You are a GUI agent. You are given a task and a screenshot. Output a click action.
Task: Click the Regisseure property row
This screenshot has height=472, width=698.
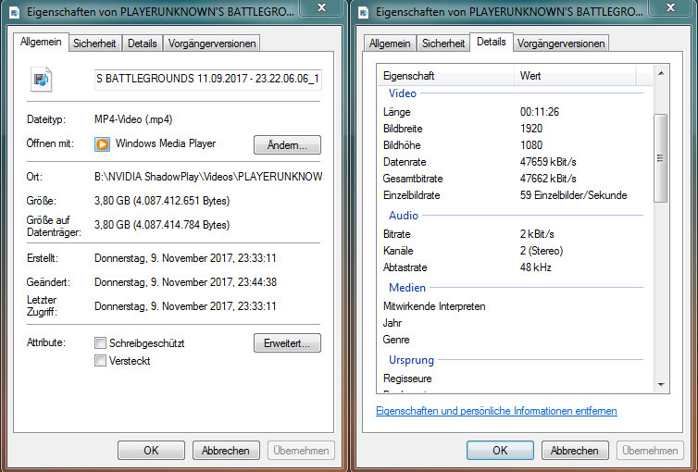coord(515,379)
